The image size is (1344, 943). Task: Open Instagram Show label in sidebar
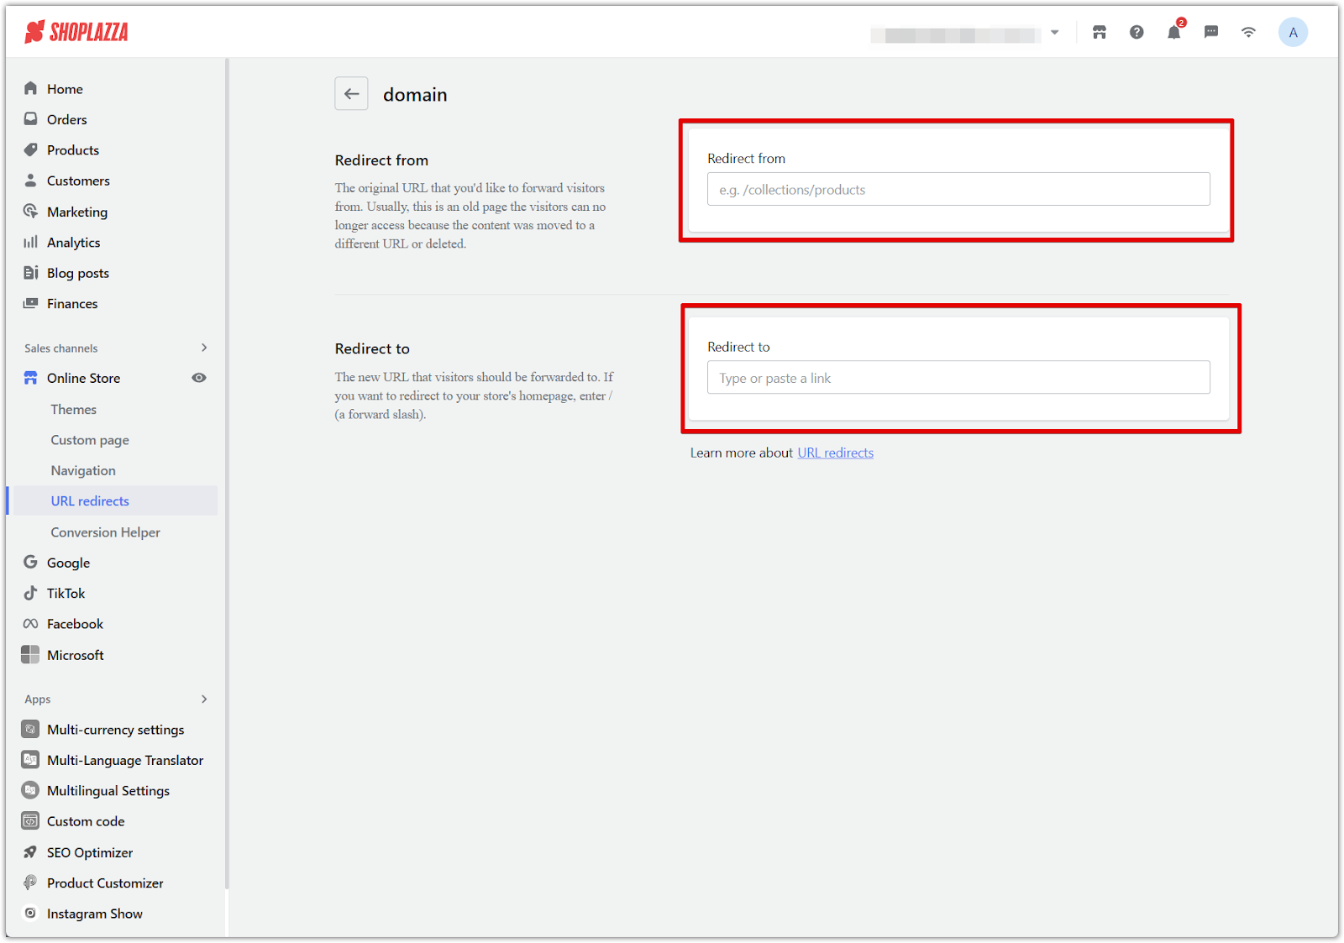pyautogui.click(x=95, y=914)
